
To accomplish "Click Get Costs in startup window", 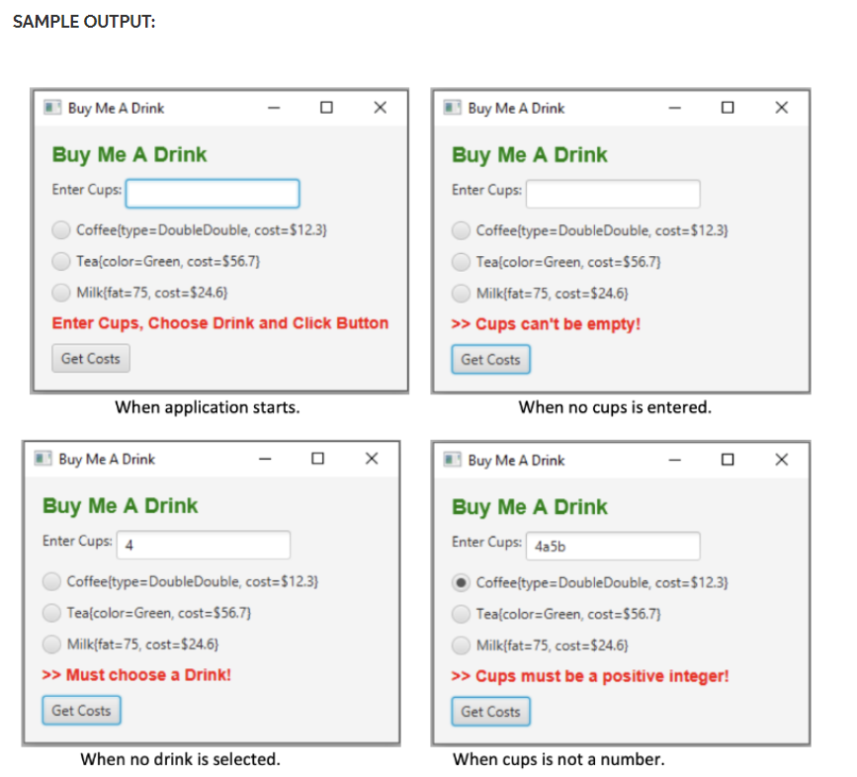I will click(90, 359).
